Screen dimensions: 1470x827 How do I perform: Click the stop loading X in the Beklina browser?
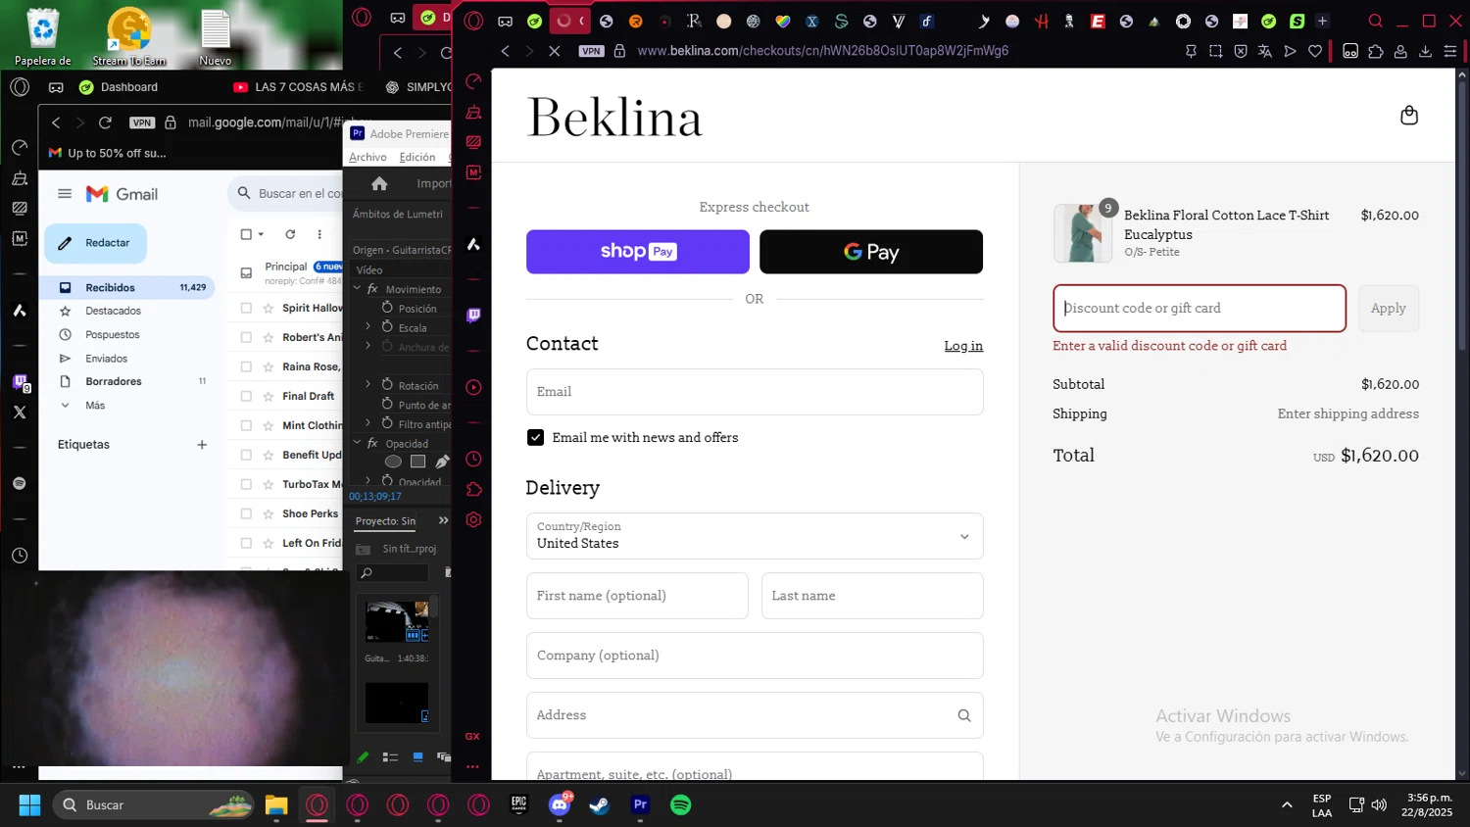coord(554,51)
